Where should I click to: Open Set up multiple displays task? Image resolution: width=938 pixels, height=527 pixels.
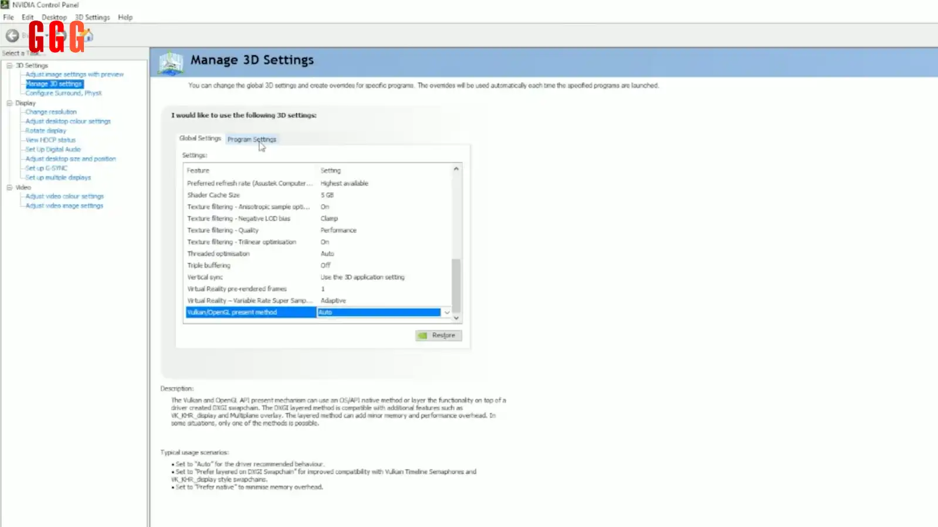point(58,178)
